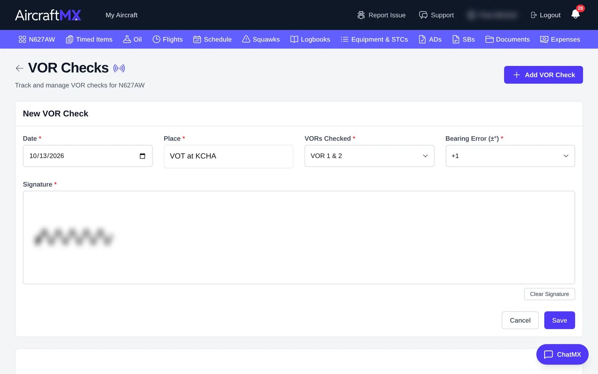Screen dimensions: 598x374
Task: Open My Aircraft in the header
Action: 121,15
